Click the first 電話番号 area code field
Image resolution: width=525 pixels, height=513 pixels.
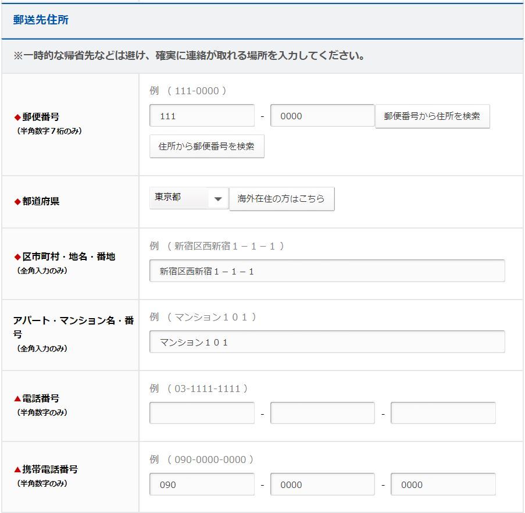tap(201, 413)
